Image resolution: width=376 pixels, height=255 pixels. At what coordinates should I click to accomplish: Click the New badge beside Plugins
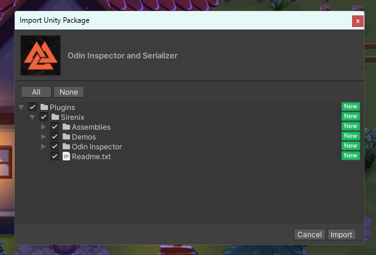350,106
